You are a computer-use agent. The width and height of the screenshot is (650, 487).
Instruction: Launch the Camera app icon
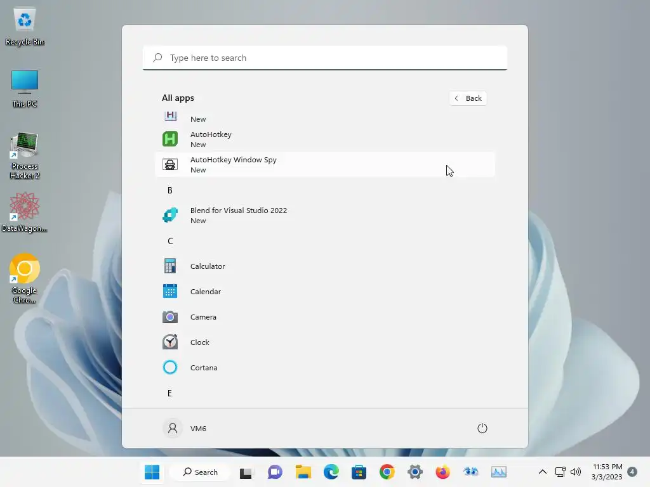(x=170, y=317)
